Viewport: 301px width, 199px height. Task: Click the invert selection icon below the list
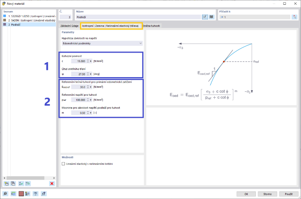[28, 184]
